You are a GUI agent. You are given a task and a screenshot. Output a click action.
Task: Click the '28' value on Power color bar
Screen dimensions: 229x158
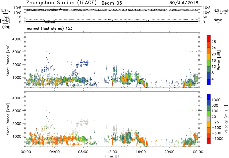point(214,42)
